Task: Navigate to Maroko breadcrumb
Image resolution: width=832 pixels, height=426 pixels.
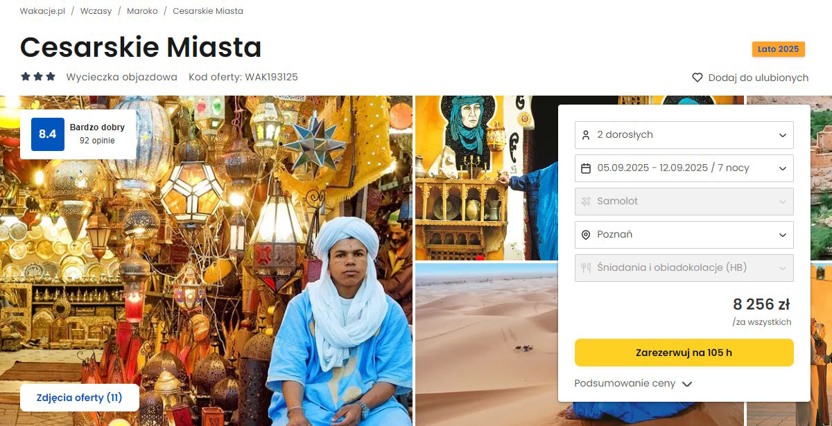Action: point(142,11)
